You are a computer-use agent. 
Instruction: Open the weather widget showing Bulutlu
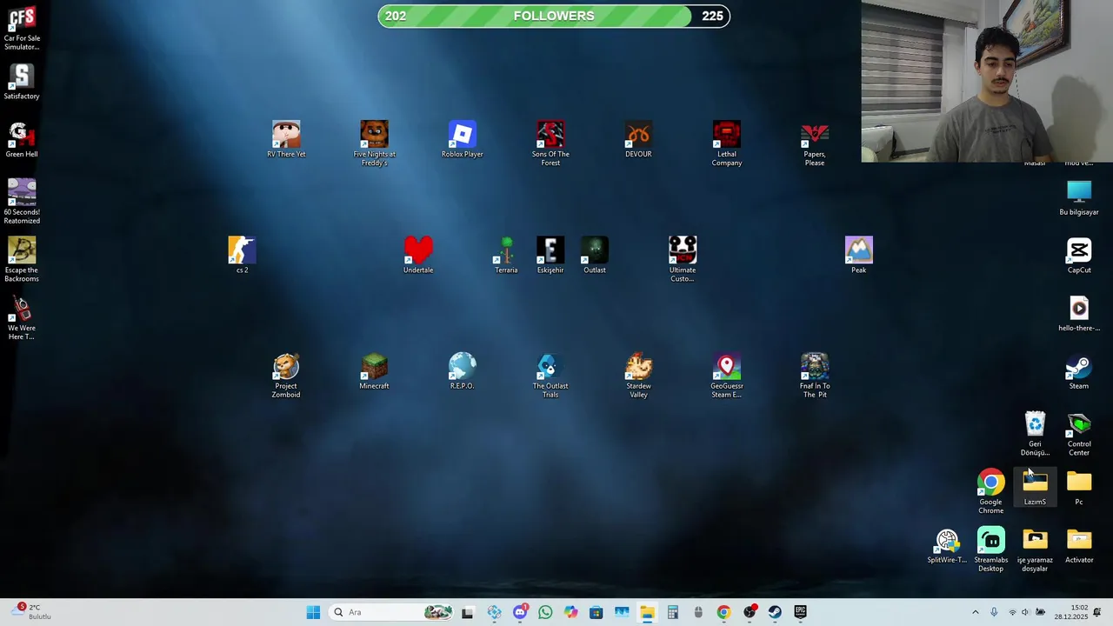pyautogui.click(x=30, y=612)
